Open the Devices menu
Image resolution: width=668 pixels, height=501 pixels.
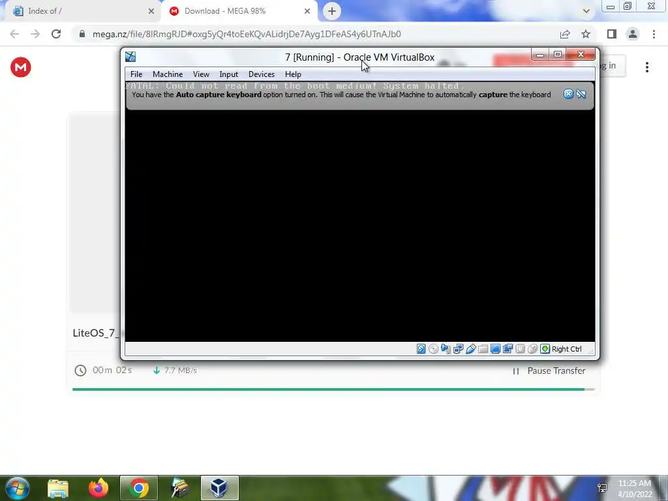(x=262, y=74)
